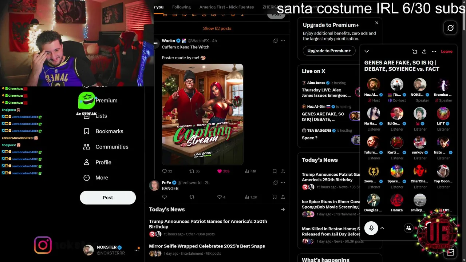466x262 pixels.
Task: Switch to the Following tab
Action: point(181,7)
